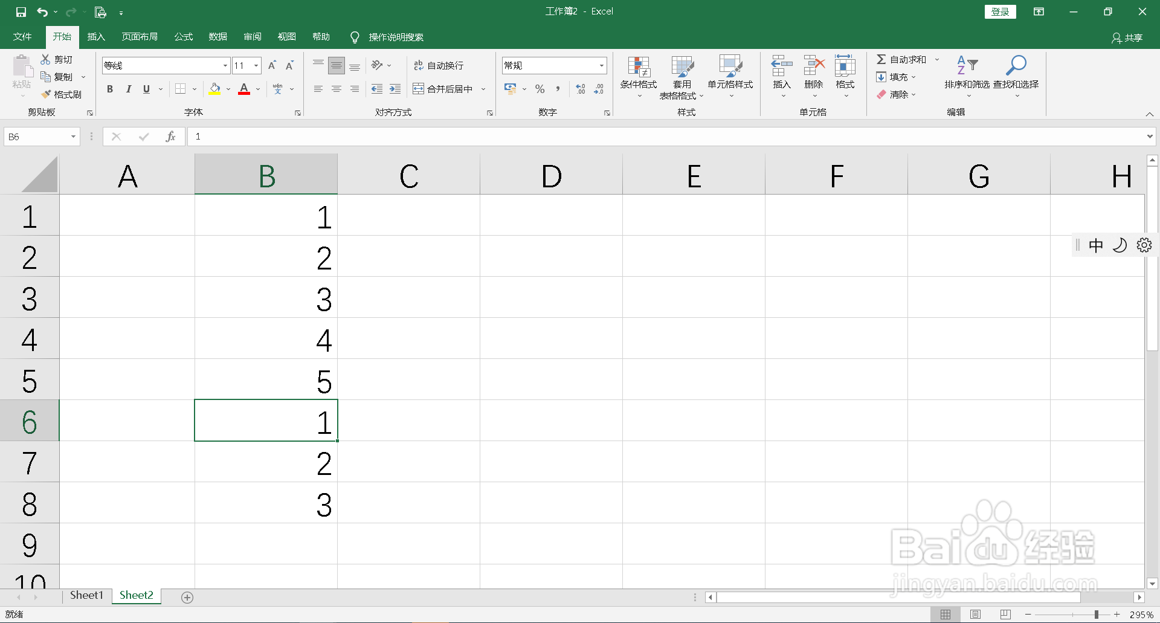Open the Find & Select magnifier icon
Screen dimensions: 1160x623
1016,65
